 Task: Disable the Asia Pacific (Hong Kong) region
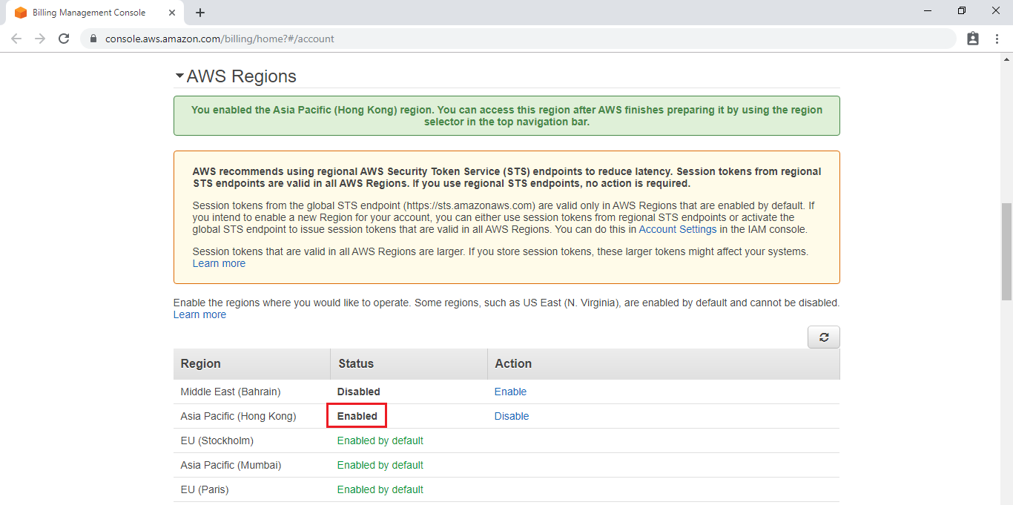coord(512,416)
